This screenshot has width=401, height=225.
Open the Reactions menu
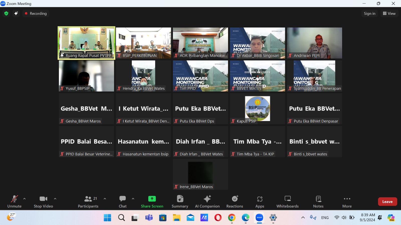click(235, 201)
